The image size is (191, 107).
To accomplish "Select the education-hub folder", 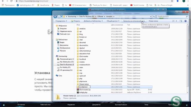I will pos(84,53).
